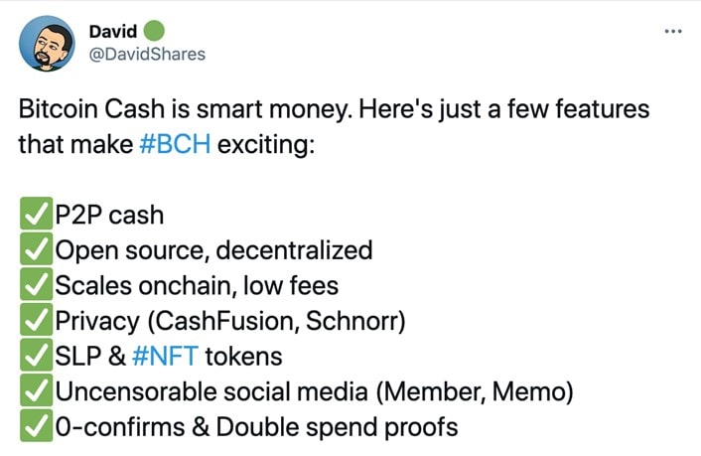701x456 pixels.
Task: Click the green circle badge beside David
Action: click(154, 31)
